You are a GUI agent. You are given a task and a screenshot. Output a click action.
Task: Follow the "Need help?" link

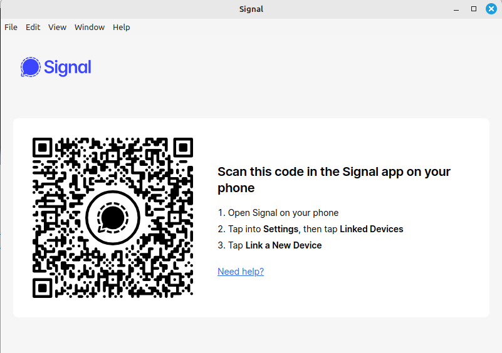click(241, 272)
